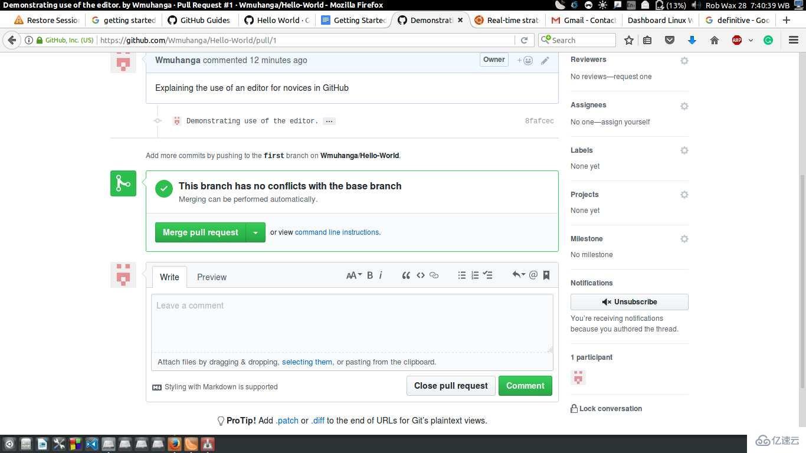Edit the comment using the pencil icon
806x453 pixels.
click(545, 60)
